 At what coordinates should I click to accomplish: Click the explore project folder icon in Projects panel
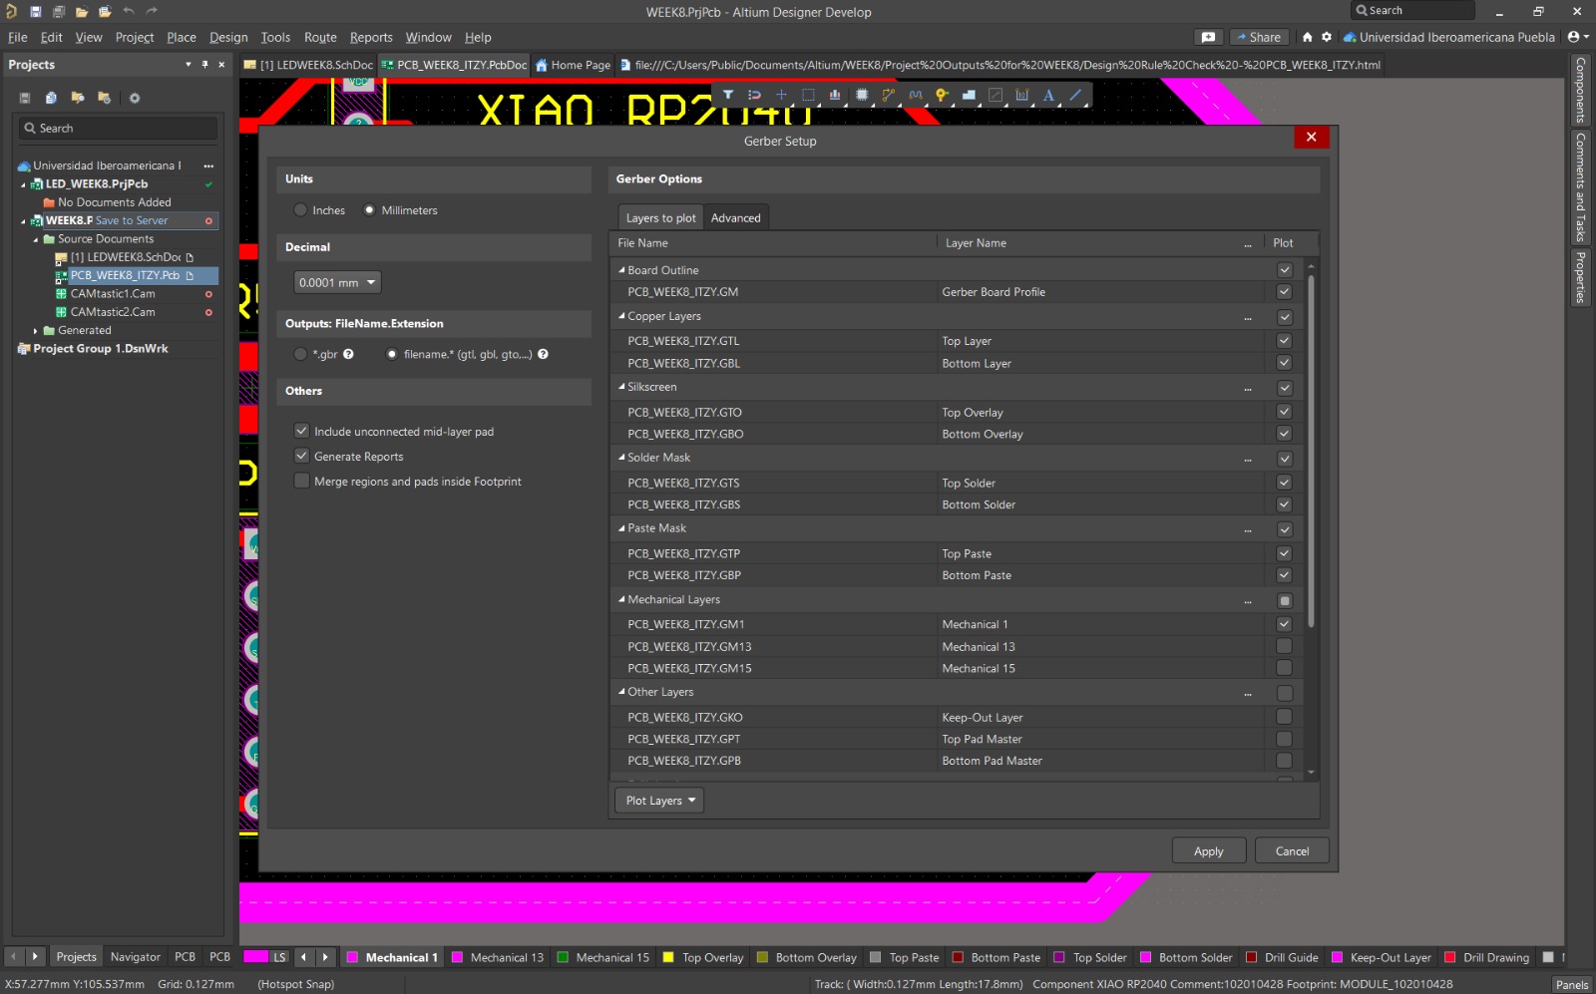[x=78, y=98]
